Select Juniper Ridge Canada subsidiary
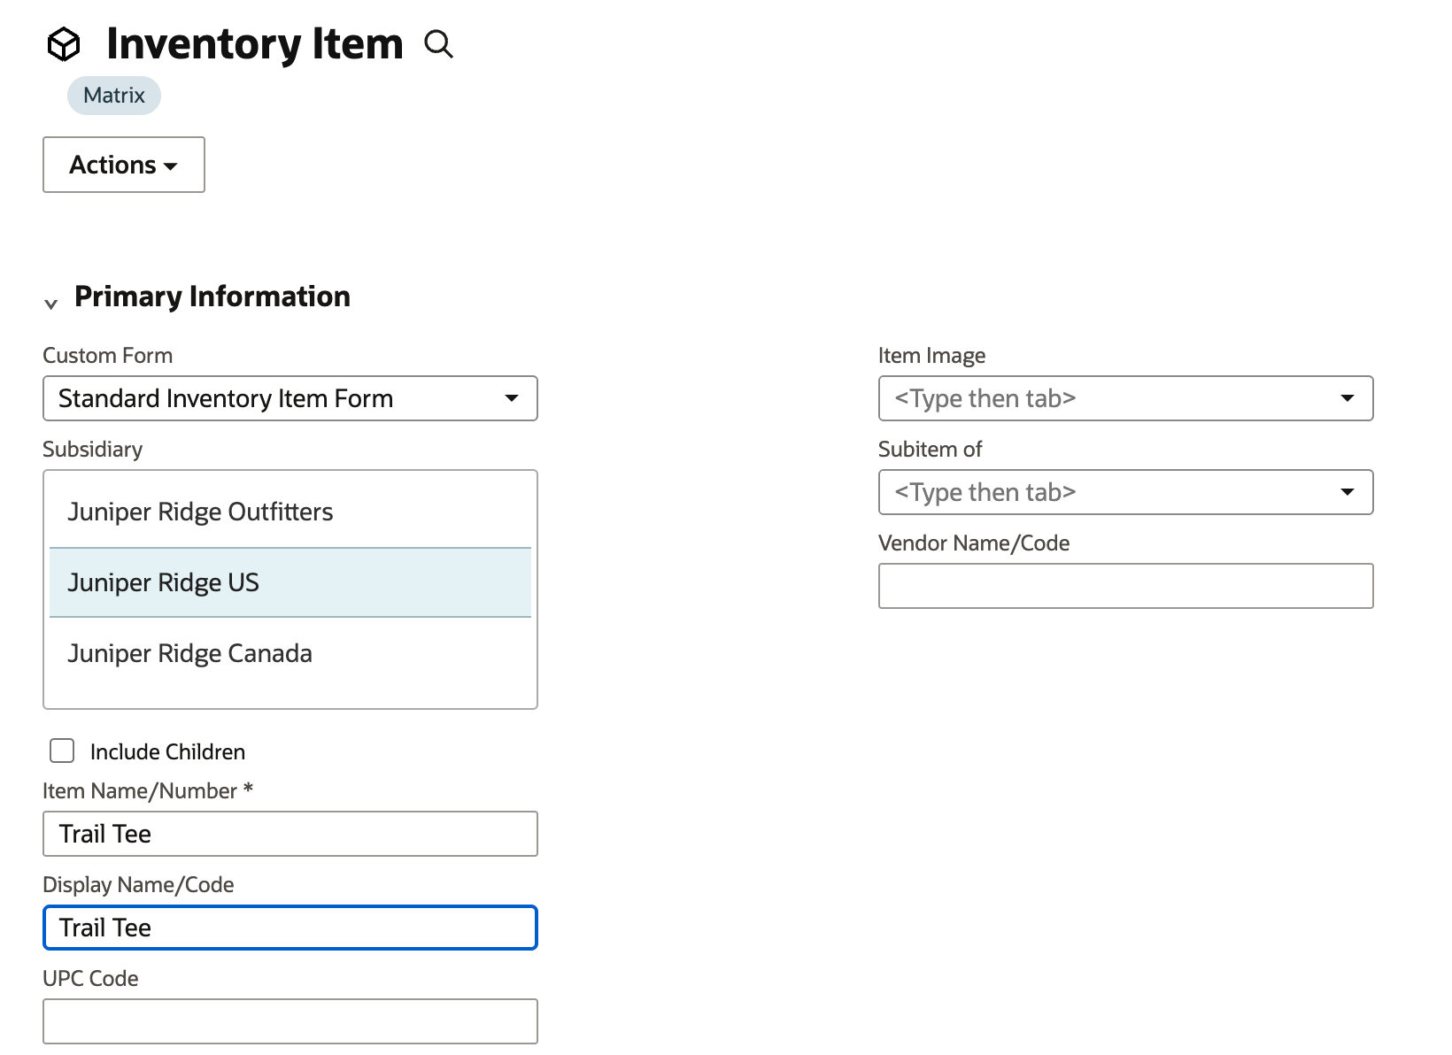The image size is (1452, 1055). tap(290, 653)
